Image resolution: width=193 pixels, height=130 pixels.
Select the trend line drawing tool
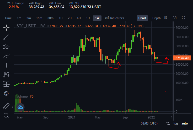point(6,37)
